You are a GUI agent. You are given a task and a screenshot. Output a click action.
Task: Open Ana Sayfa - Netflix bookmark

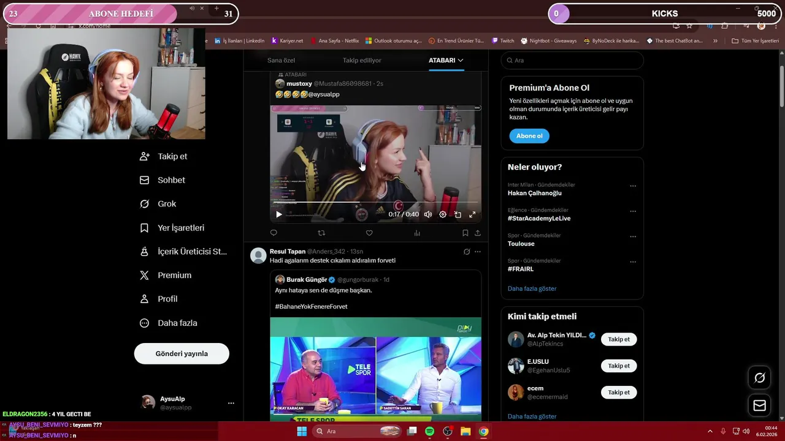pyautogui.click(x=335, y=41)
